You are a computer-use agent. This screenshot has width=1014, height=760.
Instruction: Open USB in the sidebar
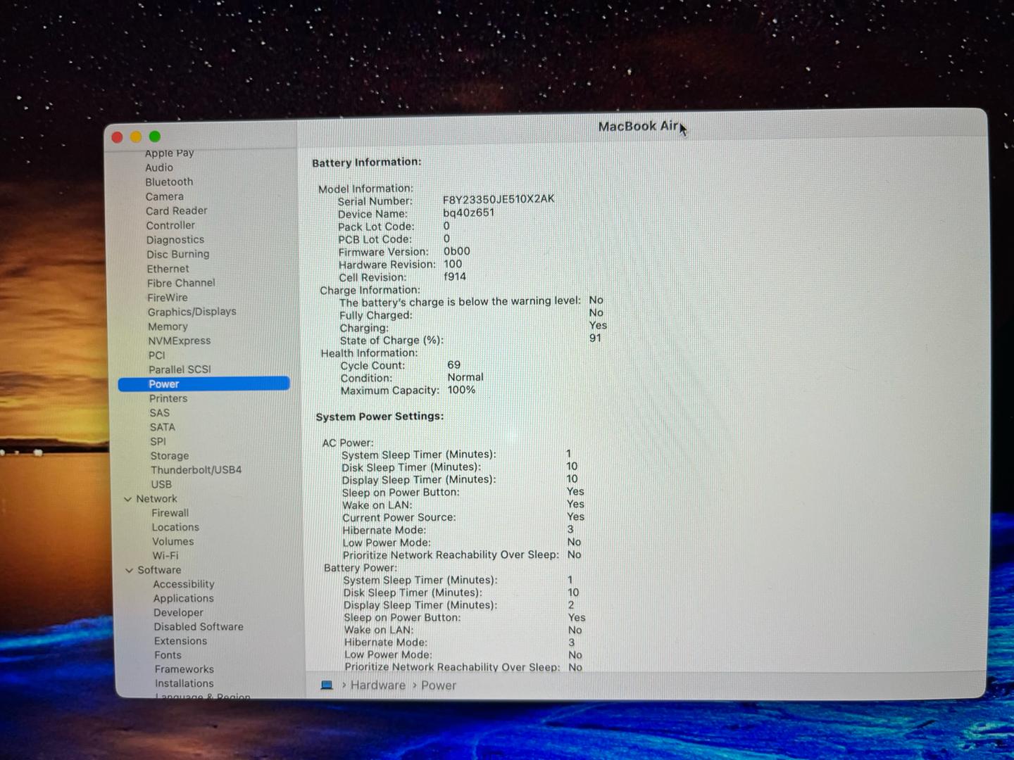click(161, 485)
